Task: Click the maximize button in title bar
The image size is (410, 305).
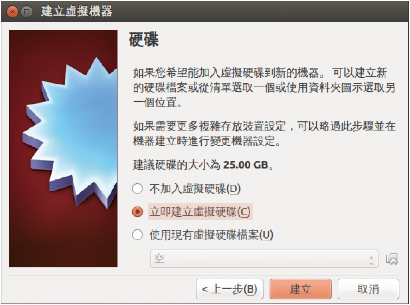Action: coord(27,12)
